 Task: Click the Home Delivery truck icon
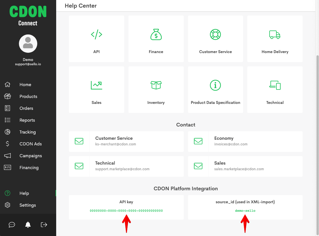click(275, 35)
